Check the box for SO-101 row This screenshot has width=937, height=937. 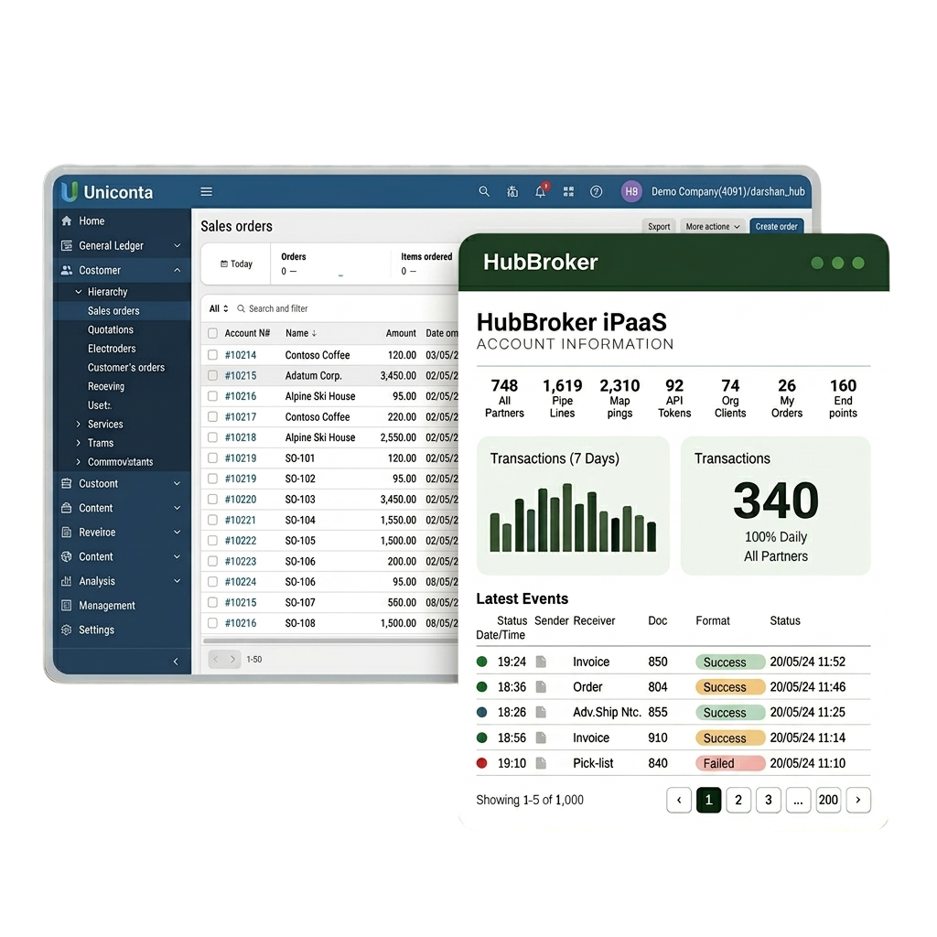212,458
